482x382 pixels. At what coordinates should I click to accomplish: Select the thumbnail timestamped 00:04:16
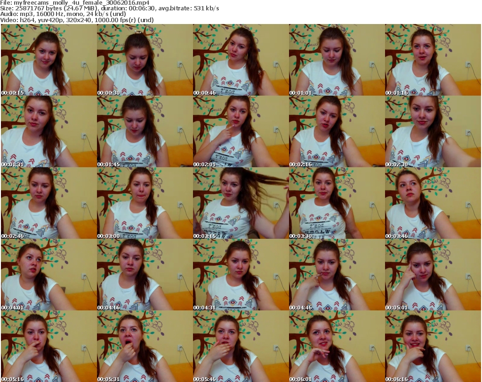point(145,275)
